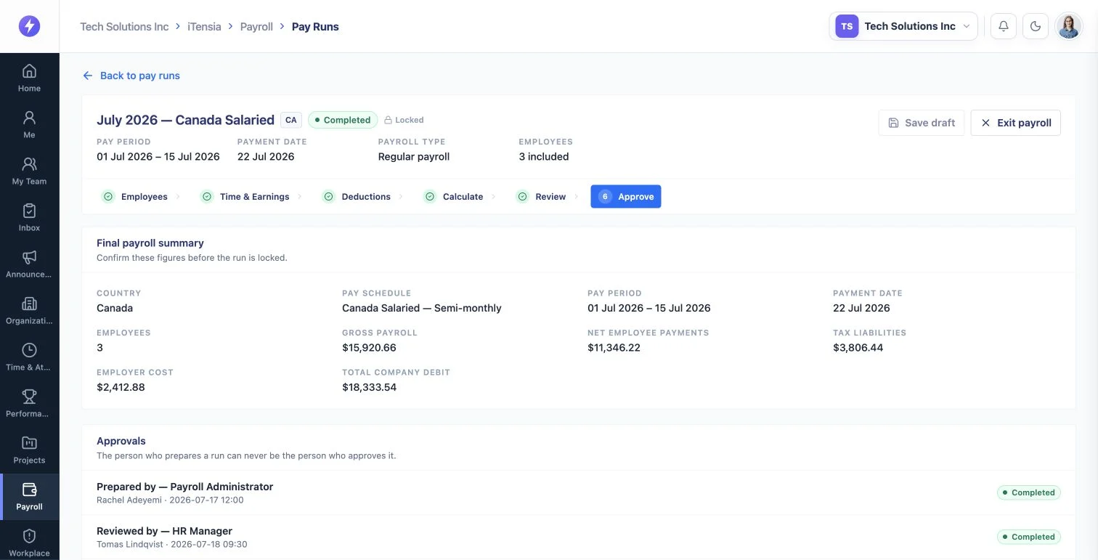Image resolution: width=1098 pixels, height=560 pixels.
Task: Expand the Tech Solutions Inc company switcher
Action: [x=903, y=26]
